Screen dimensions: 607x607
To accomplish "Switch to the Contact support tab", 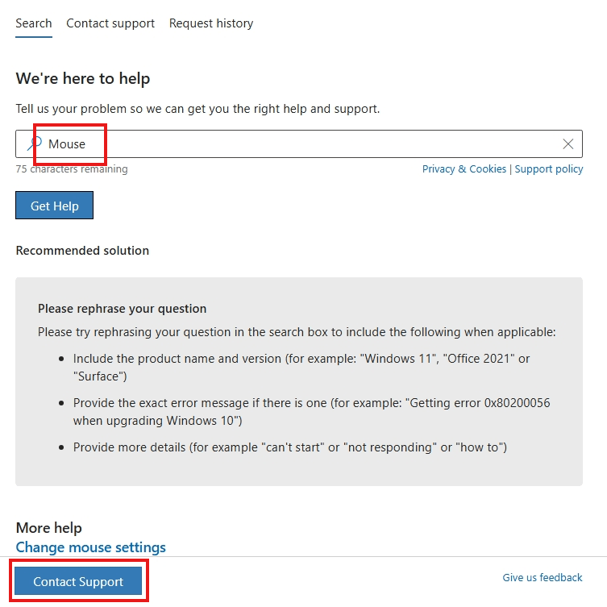I will 110,23.
